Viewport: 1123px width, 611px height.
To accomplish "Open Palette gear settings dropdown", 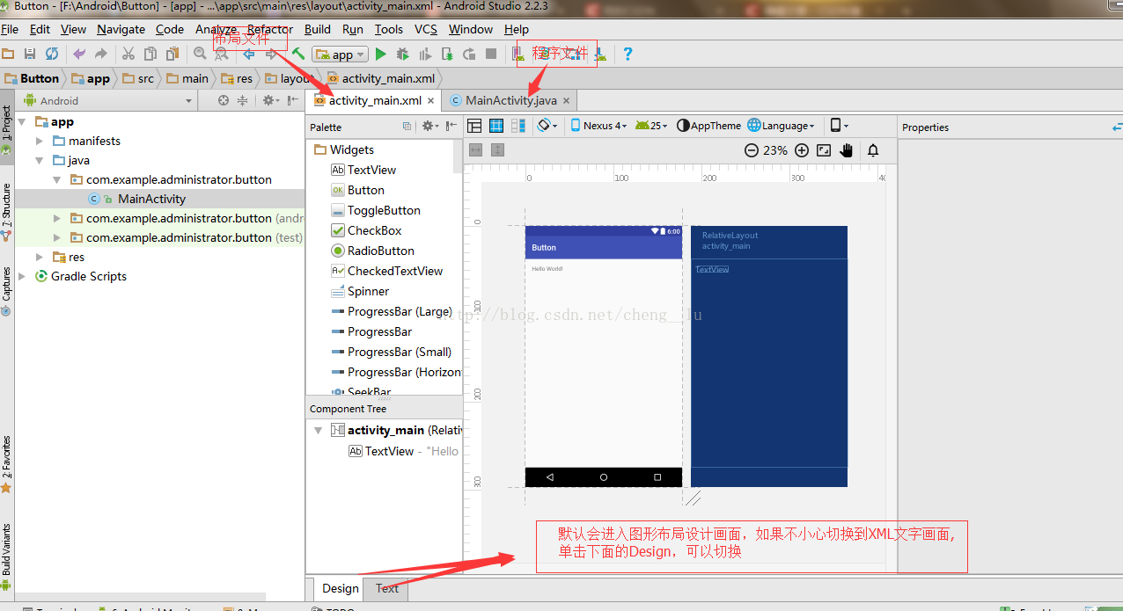I will click(429, 127).
